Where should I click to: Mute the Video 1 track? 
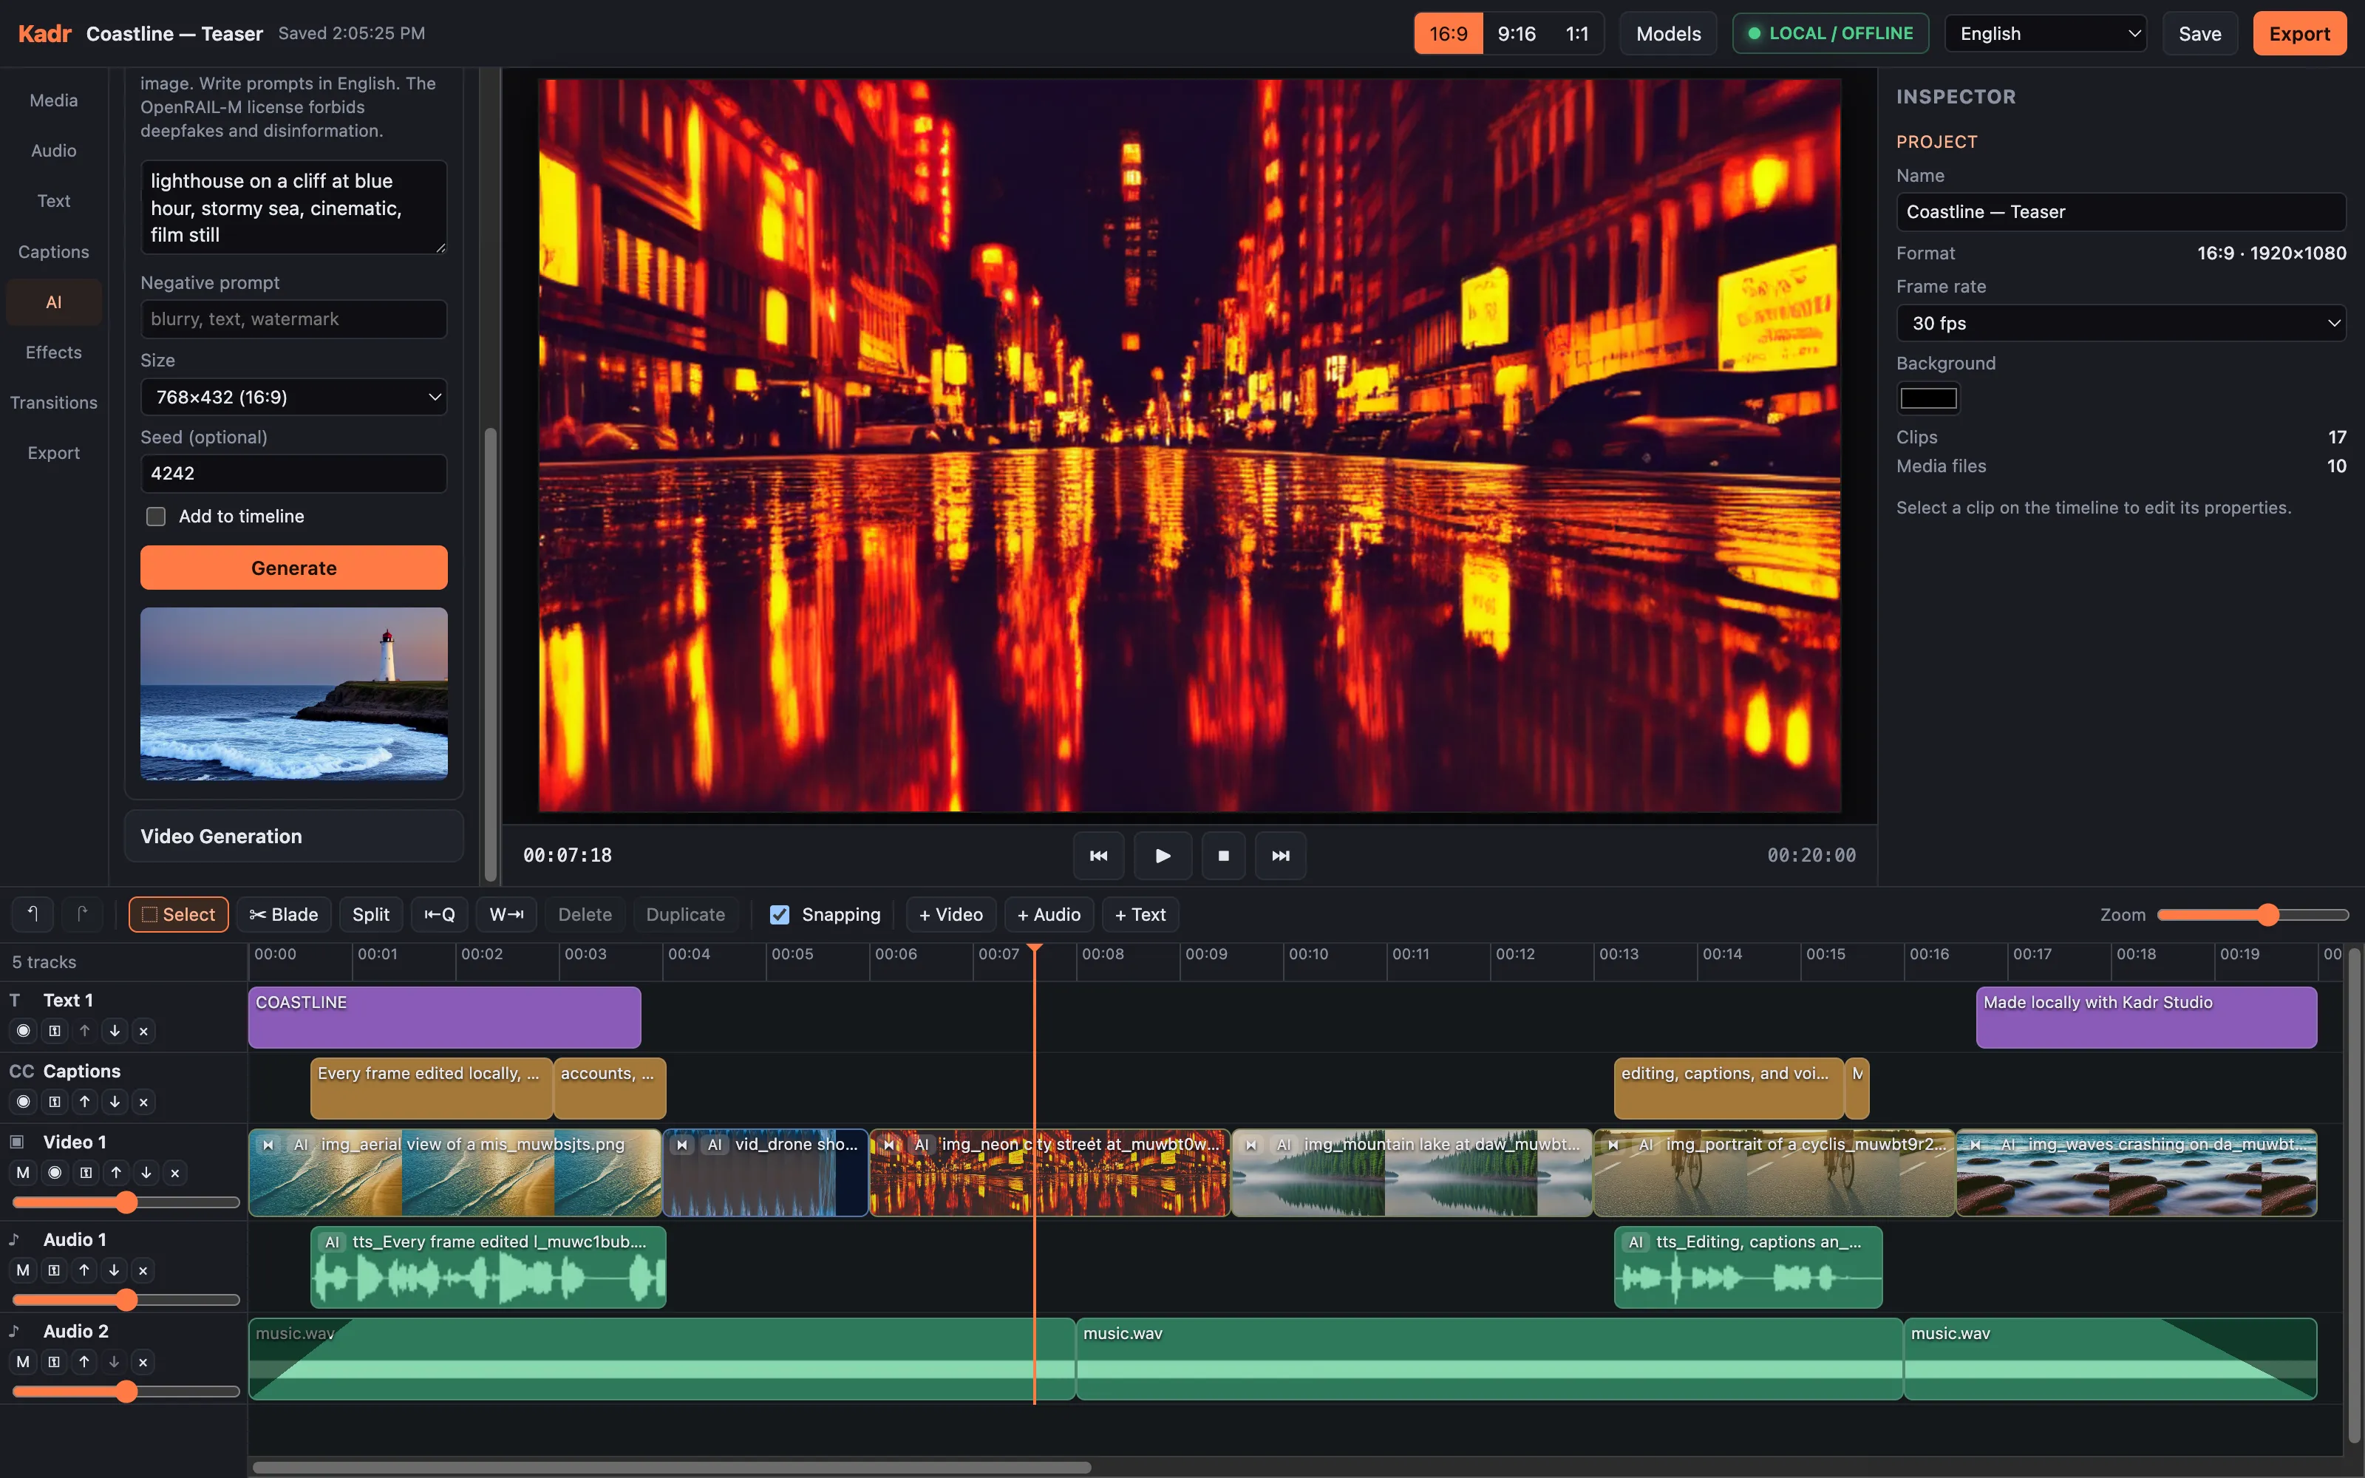click(24, 1172)
